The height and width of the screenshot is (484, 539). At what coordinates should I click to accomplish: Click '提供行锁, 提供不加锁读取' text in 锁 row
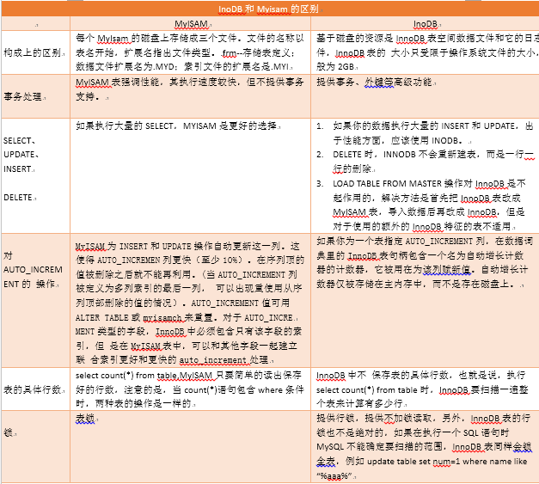click(374, 418)
